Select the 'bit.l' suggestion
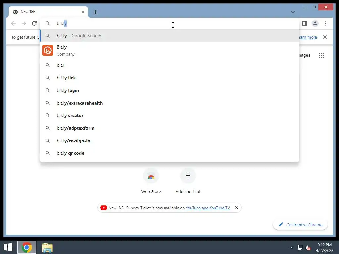 pyautogui.click(x=170, y=65)
